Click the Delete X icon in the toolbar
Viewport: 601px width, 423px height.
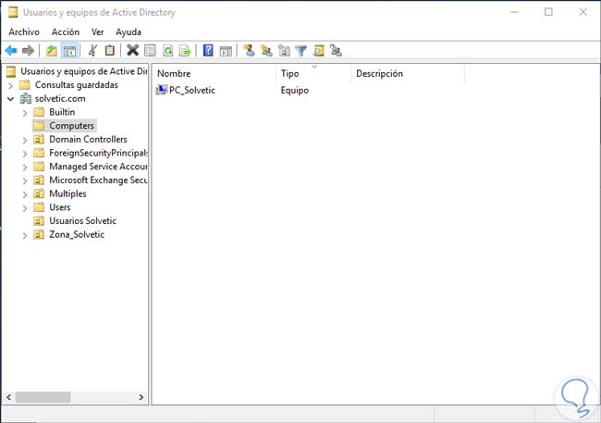point(132,50)
